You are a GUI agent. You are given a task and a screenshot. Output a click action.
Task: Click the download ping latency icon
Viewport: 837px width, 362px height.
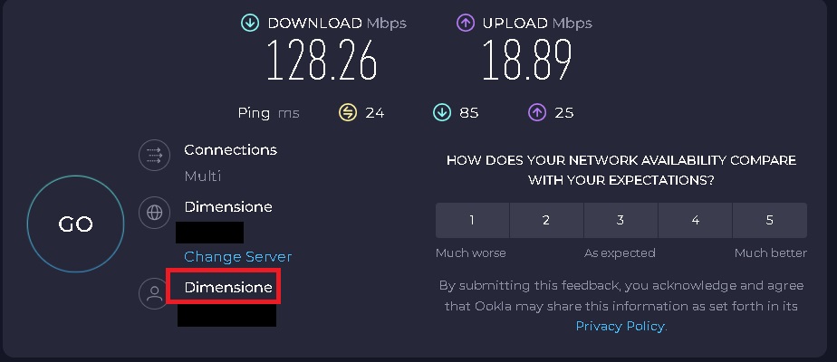coord(442,113)
